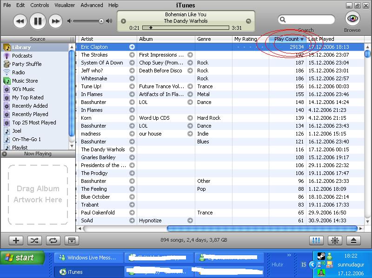Click the arrow icon beside Eric Clapton

pyautogui.click(x=132, y=47)
